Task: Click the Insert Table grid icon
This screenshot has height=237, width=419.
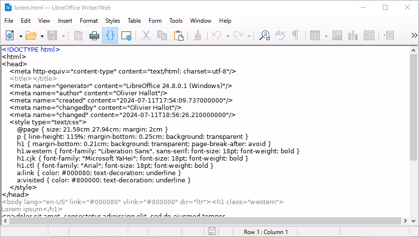Action: tap(315, 35)
